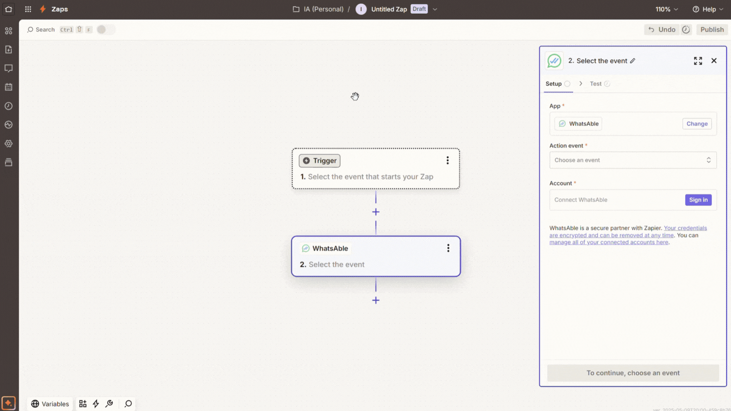The width and height of the screenshot is (731, 411).
Task: Open the Variables button
Action: coord(50,404)
